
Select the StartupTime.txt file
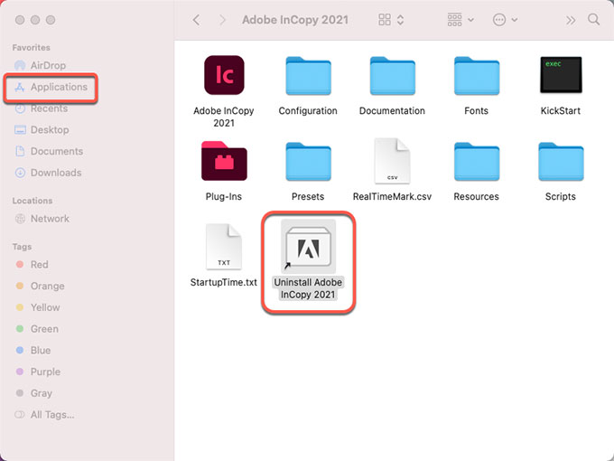[x=224, y=247]
